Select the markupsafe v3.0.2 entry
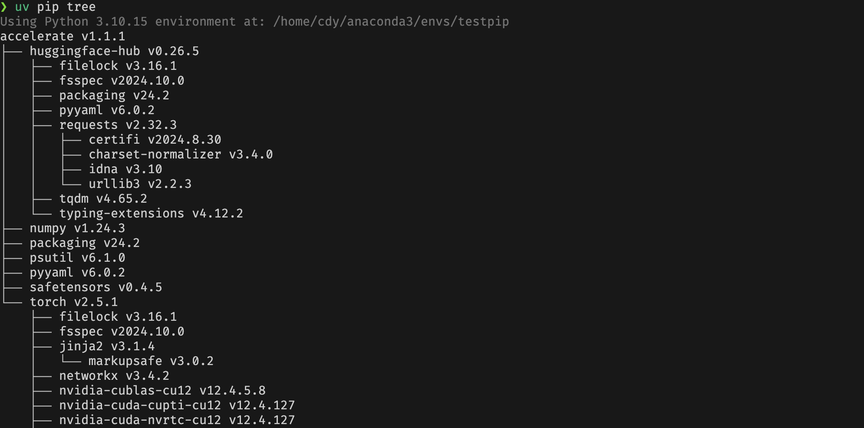864x428 pixels. 151,361
